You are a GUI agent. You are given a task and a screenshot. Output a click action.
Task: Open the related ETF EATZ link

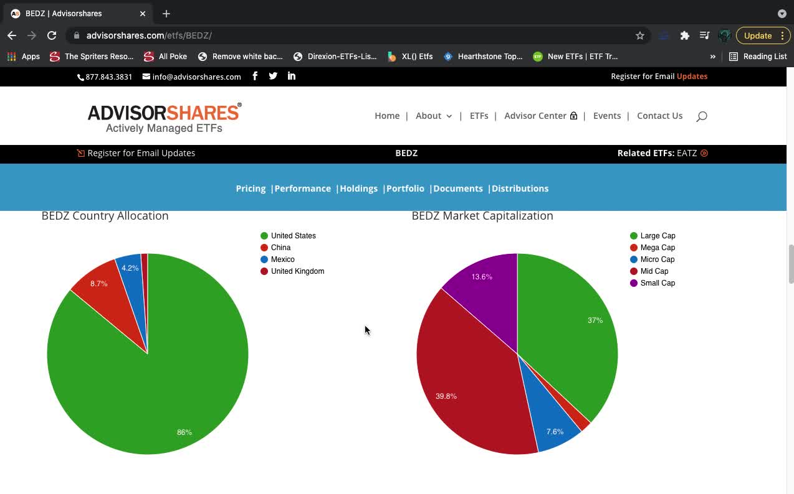pyautogui.click(x=687, y=153)
